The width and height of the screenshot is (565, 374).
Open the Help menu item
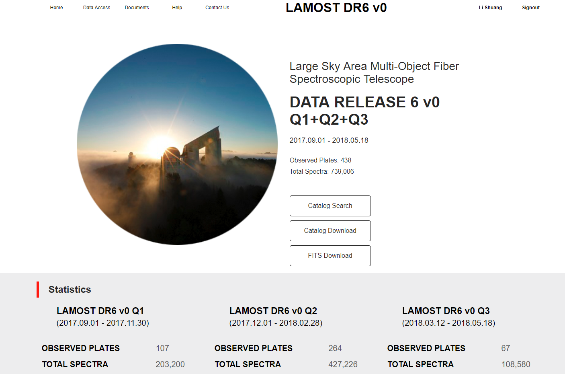point(177,8)
